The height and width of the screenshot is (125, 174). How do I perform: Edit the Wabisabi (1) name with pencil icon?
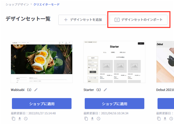36,90
